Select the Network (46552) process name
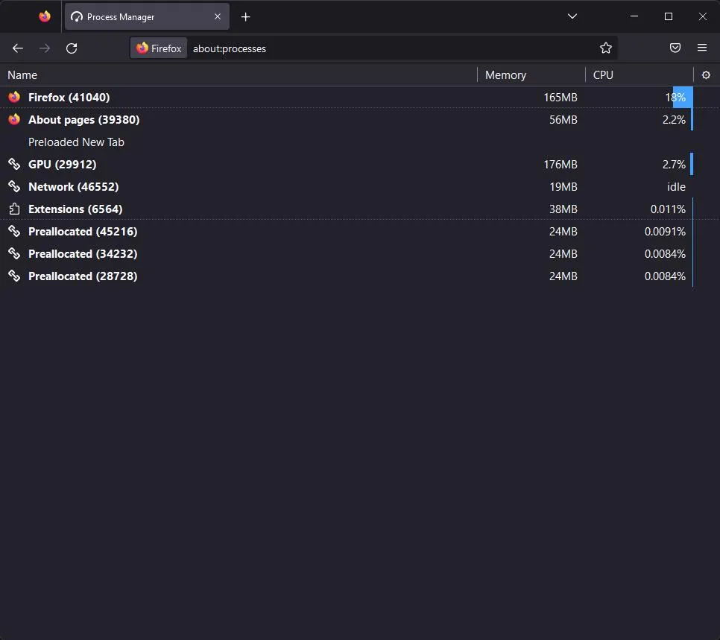 pyautogui.click(x=74, y=187)
